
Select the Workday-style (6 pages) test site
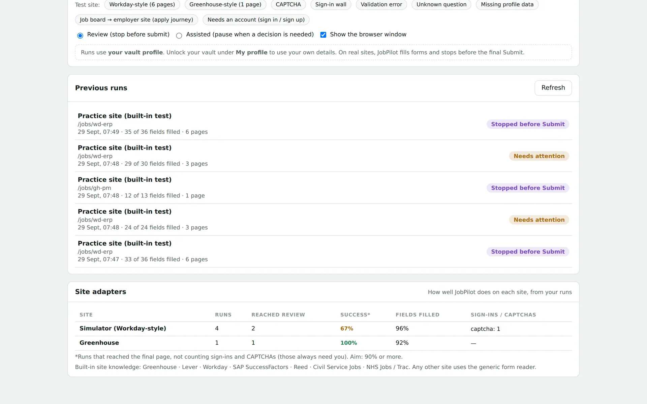(x=142, y=5)
